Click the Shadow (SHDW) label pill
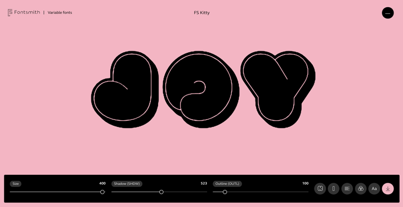Viewport: 403px width, 207px height. 127,184
